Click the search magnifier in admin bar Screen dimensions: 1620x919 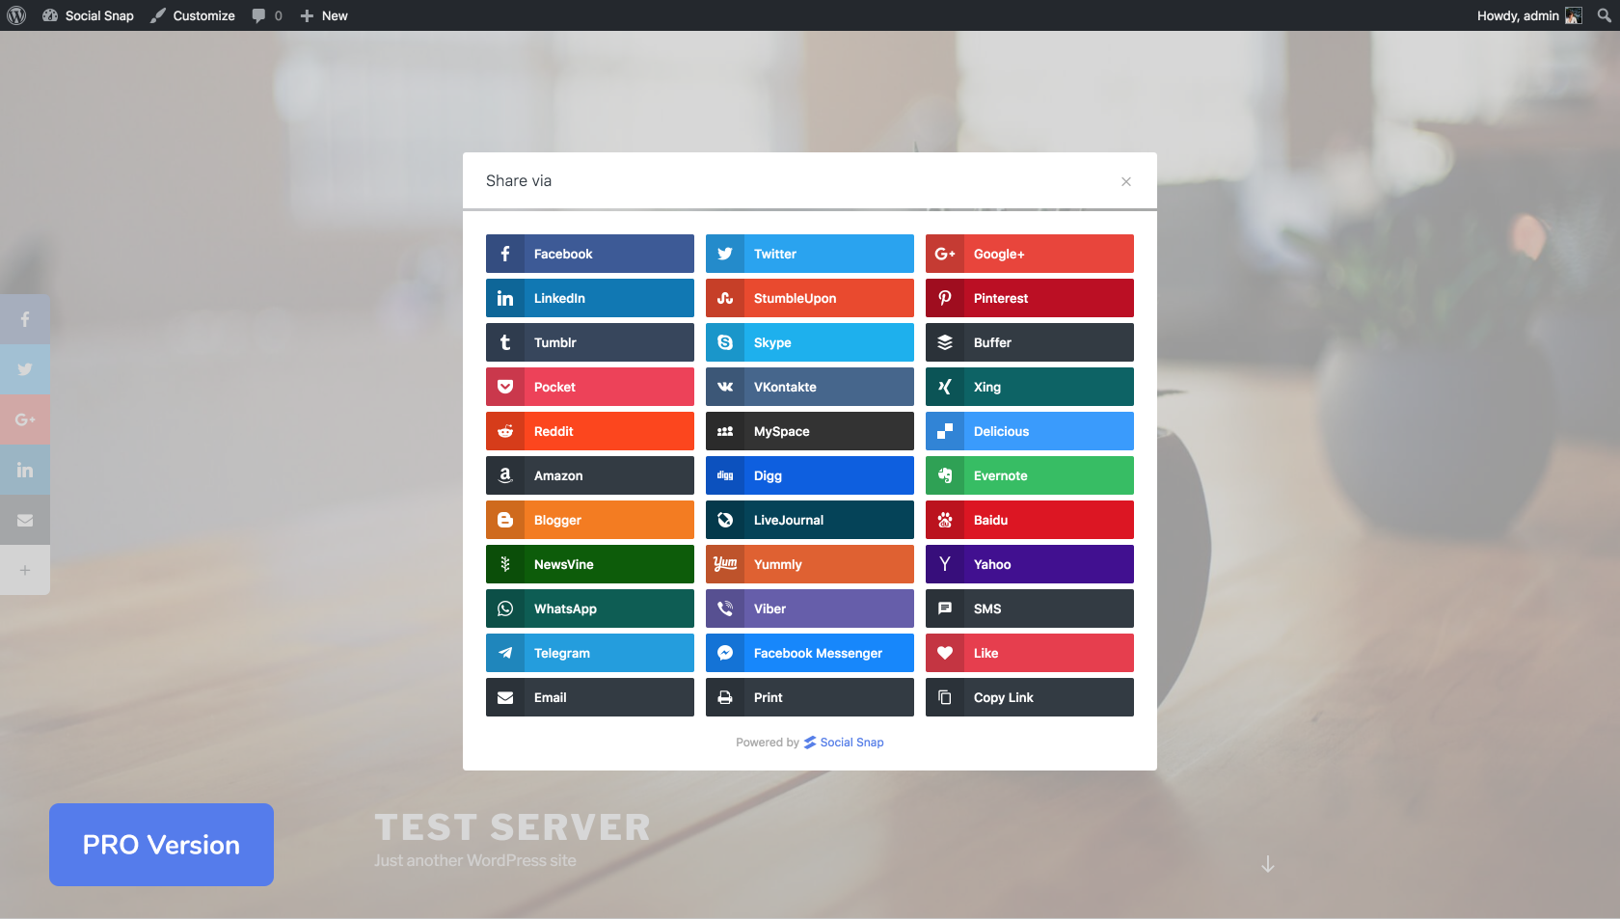(x=1604, y=15)
